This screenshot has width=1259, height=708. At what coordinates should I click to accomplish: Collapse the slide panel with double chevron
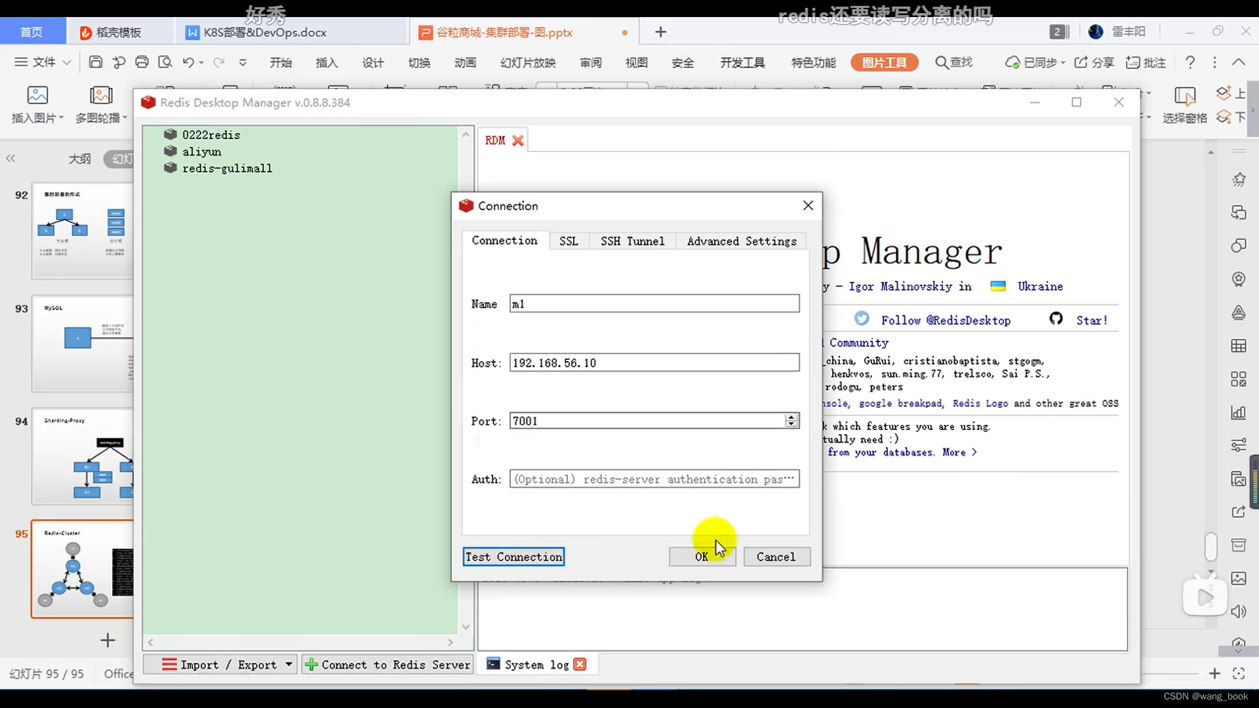pos(10,159)
